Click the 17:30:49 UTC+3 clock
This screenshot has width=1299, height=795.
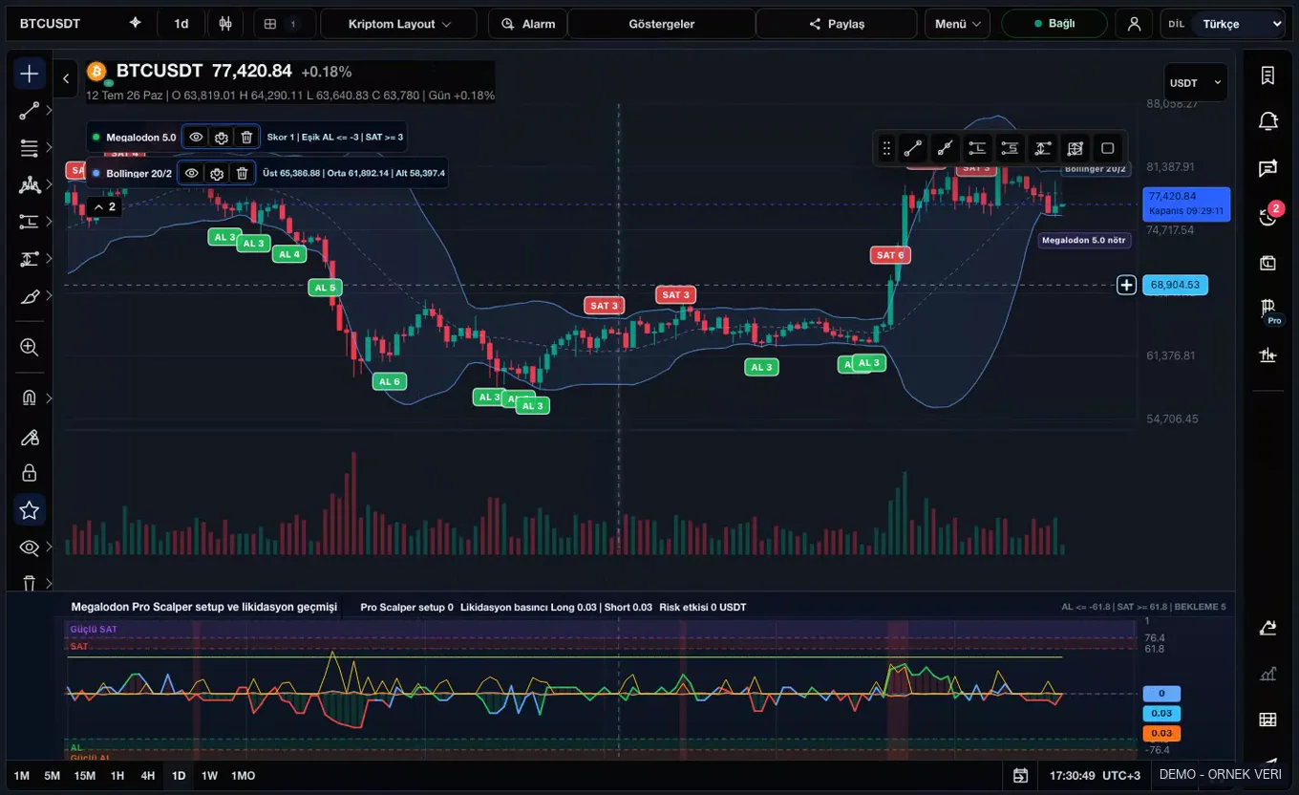(x=1095, y=775)
